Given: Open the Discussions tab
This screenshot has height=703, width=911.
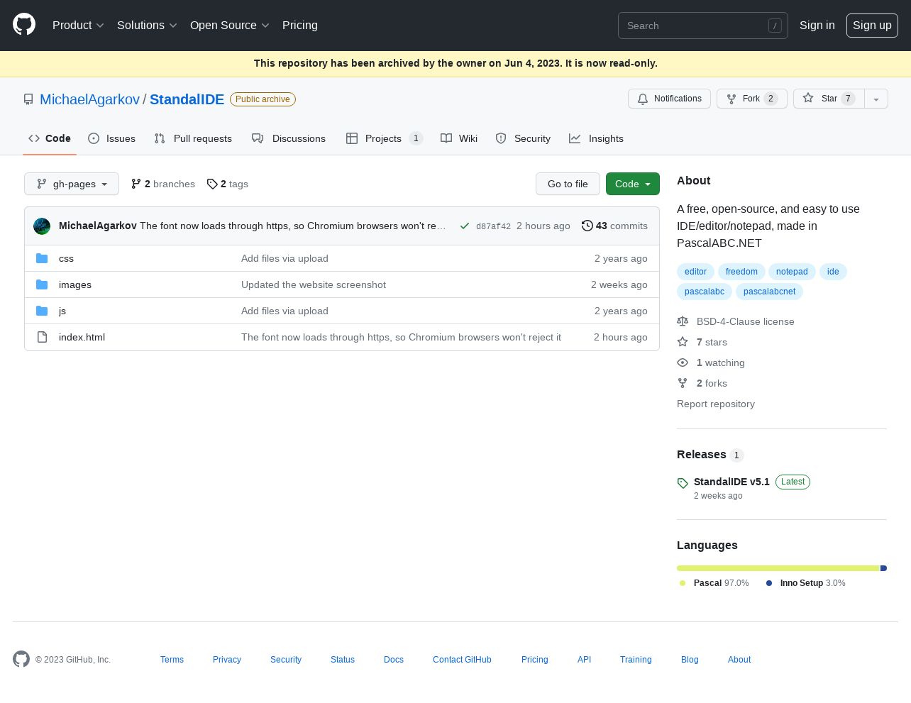Looking at the screenshot, I should pos(289,138).
